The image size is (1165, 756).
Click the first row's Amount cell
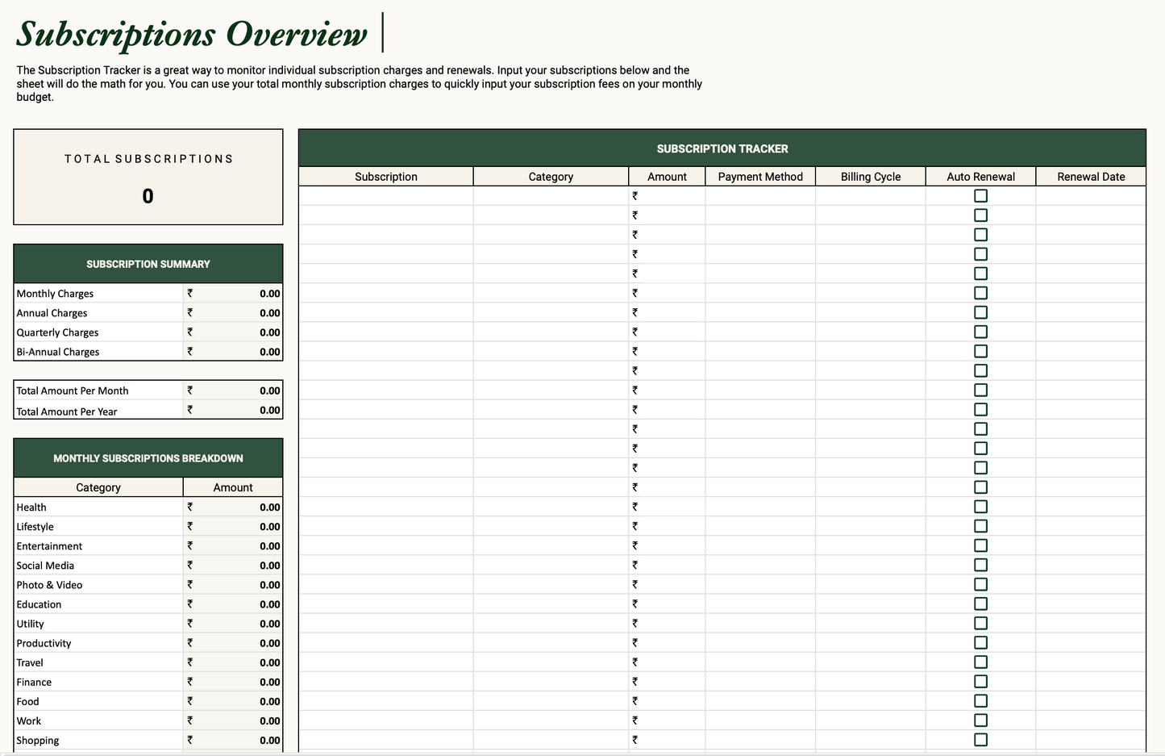pyautogui.click(x=668, y=196)
